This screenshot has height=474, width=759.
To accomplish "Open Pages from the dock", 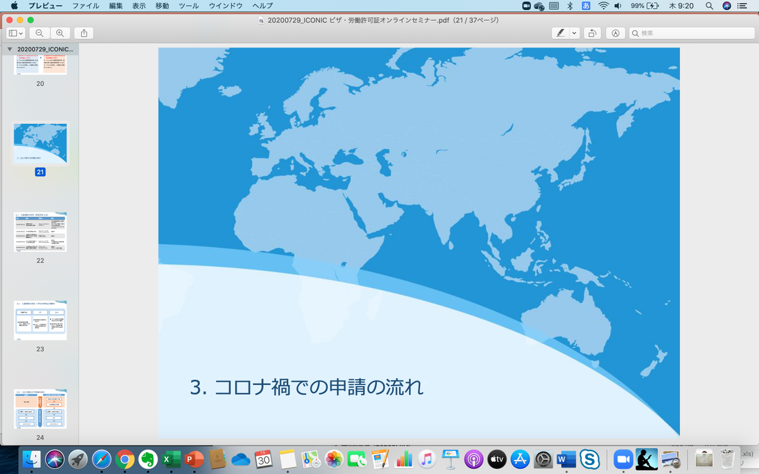I will click(380, 459).
